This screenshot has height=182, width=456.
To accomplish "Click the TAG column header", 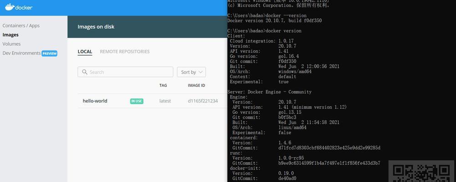I will (x=163, y=86).
